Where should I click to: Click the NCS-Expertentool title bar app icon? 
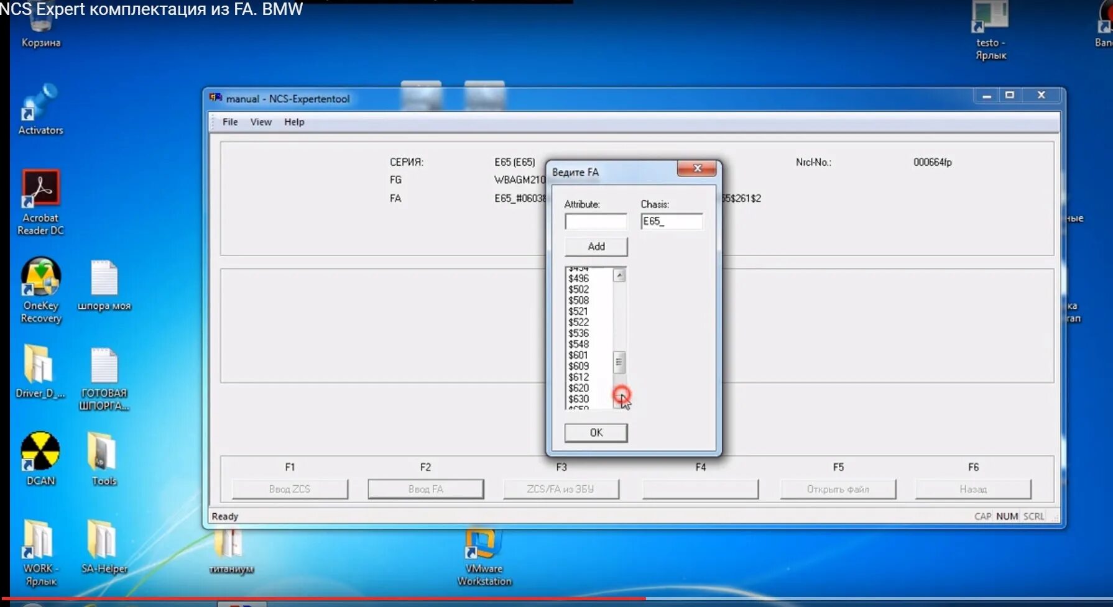coord(216,98)
